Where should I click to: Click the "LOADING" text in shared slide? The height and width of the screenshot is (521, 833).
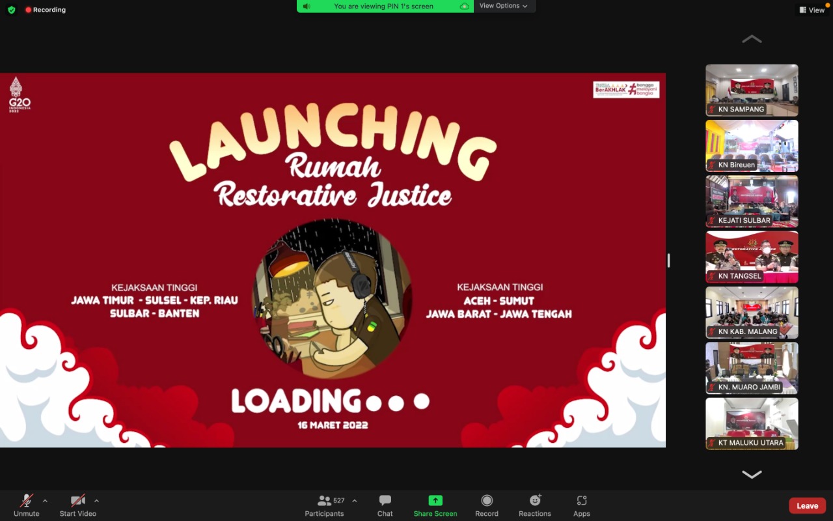(296, 401)
